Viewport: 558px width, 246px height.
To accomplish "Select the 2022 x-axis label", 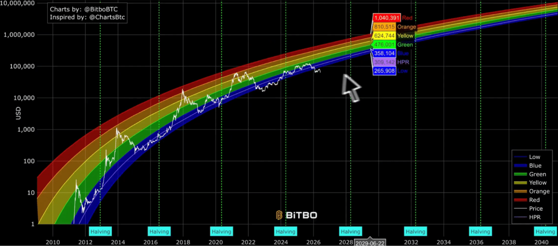I will pos(248,242).
